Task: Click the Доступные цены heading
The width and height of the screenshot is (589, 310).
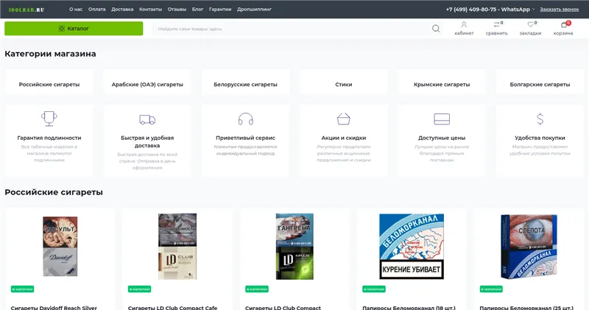Action: tap(442, 138)
